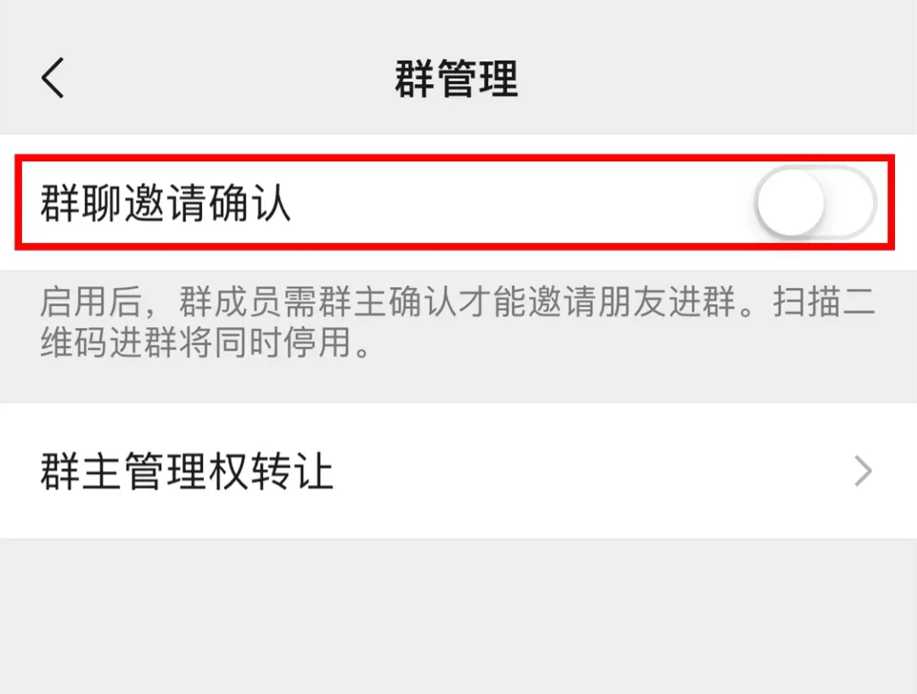Click the empty gray area below 群主管理权转让
Screen dimensions: 917x694
[458, 616]
